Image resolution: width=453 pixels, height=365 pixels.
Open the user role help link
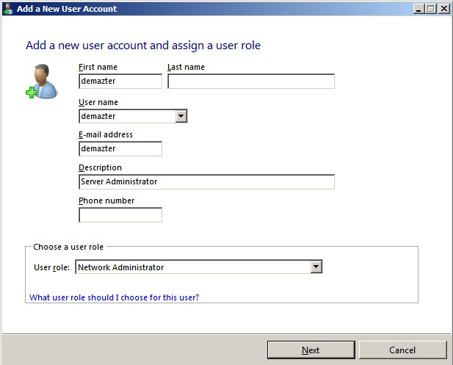coord(114,297)
